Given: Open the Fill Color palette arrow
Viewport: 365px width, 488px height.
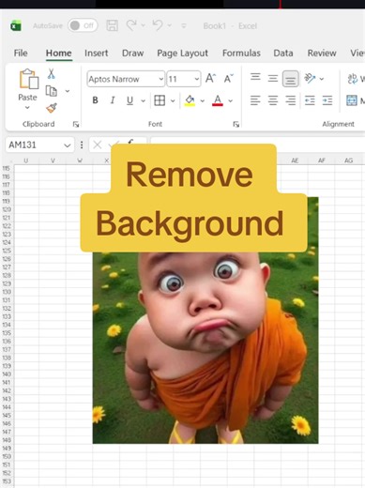Looking at the screenshot, I should pos(203,100).
